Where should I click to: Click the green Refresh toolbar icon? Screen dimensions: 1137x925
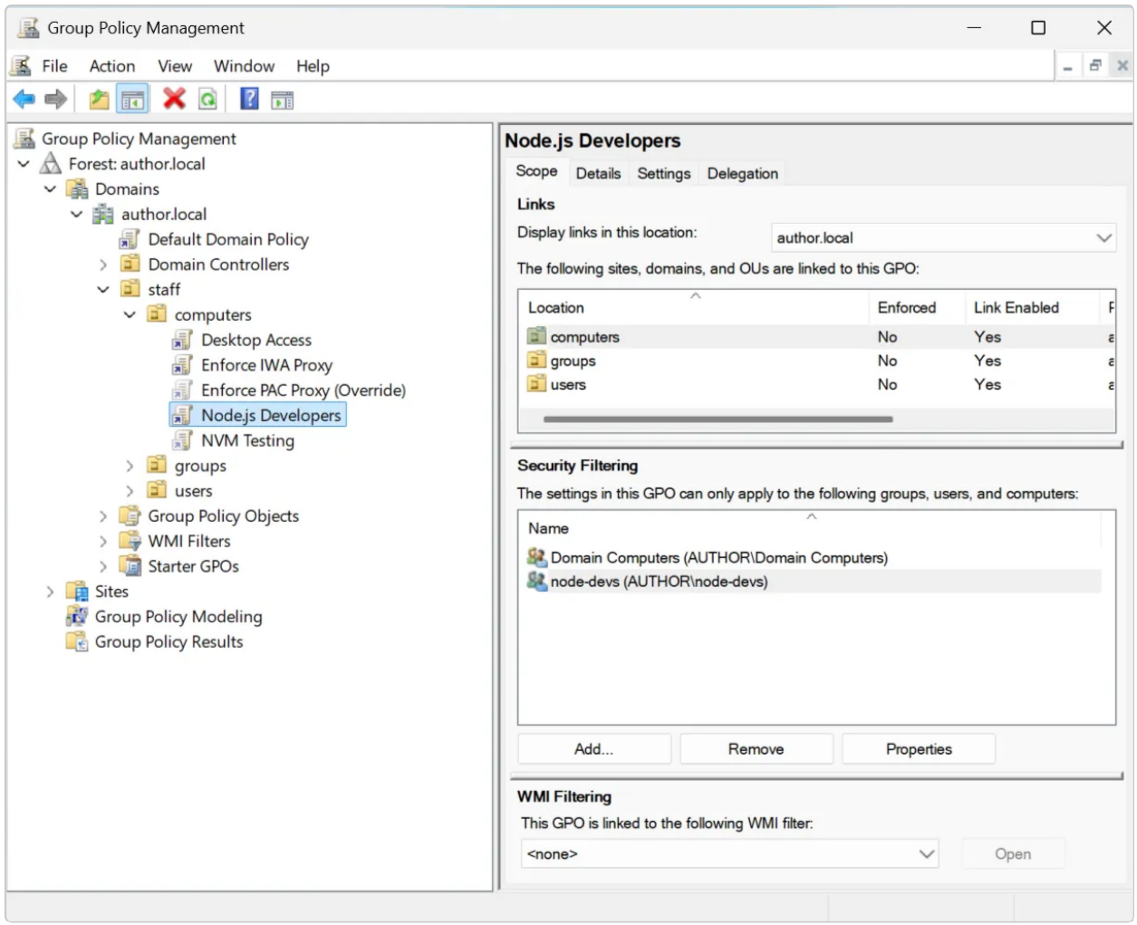207,99
